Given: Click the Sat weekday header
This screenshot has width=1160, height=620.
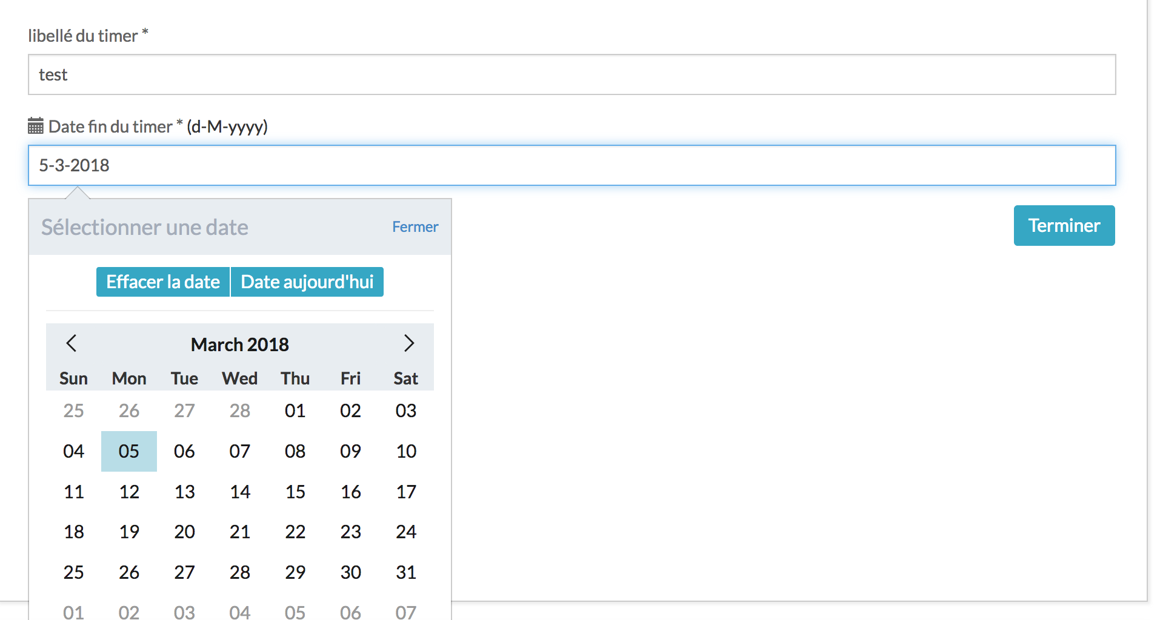Looking at the screenshot, I should tap(406, 378).
